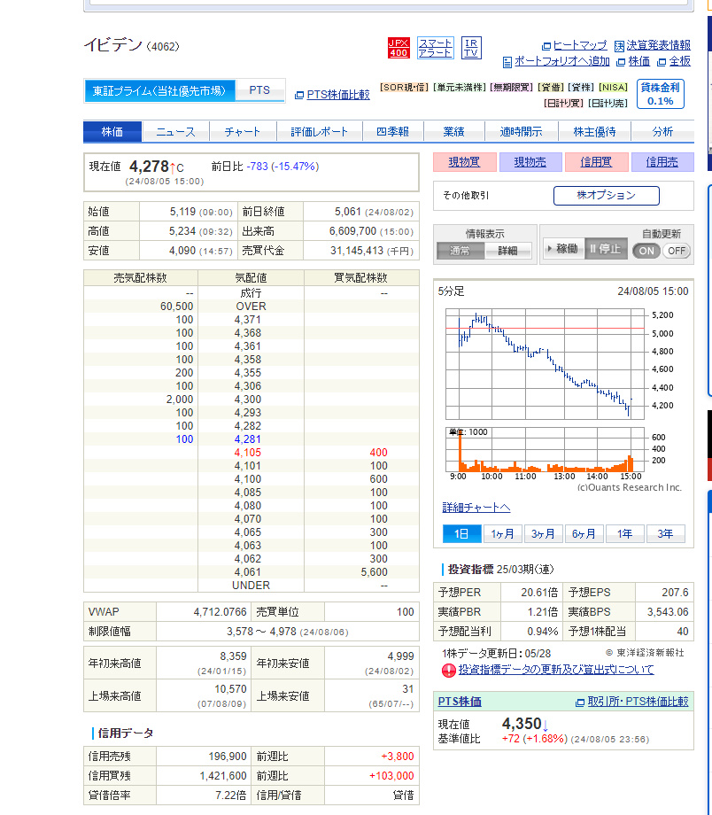Click the 現物買 buy button
The height and width of the screenshot is (815, 712).
point(463,162)
